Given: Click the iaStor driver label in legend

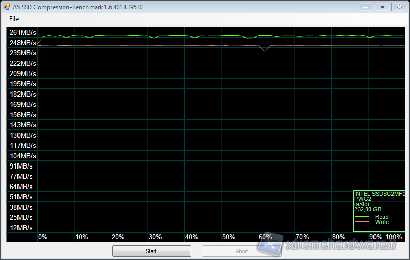Looking at the screenshot, I should tap(362, 204).
